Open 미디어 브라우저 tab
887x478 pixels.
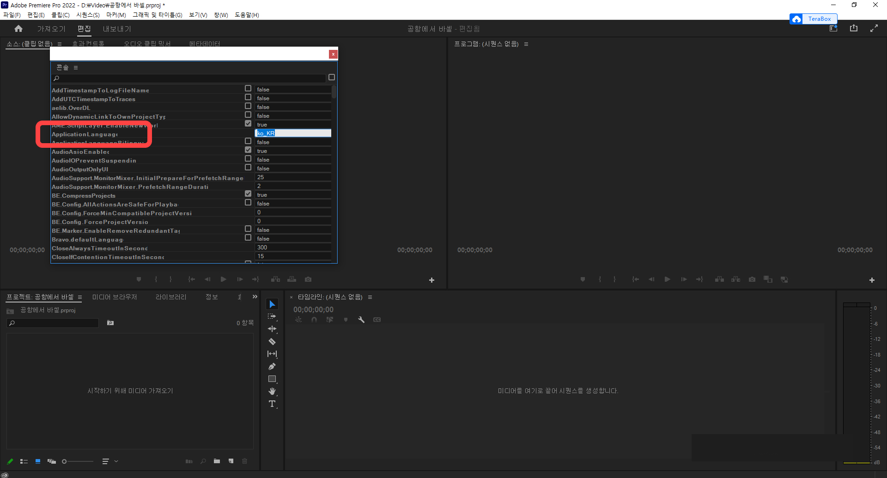point(115,297)
